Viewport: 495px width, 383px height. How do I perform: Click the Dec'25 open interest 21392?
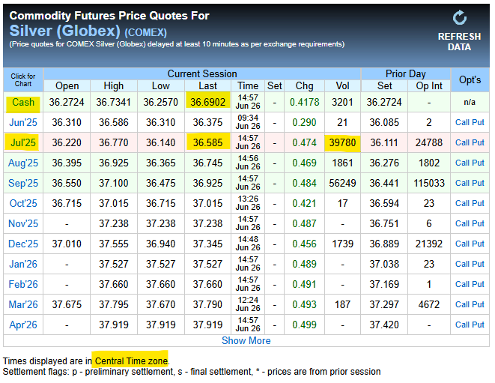coord(429,244)
